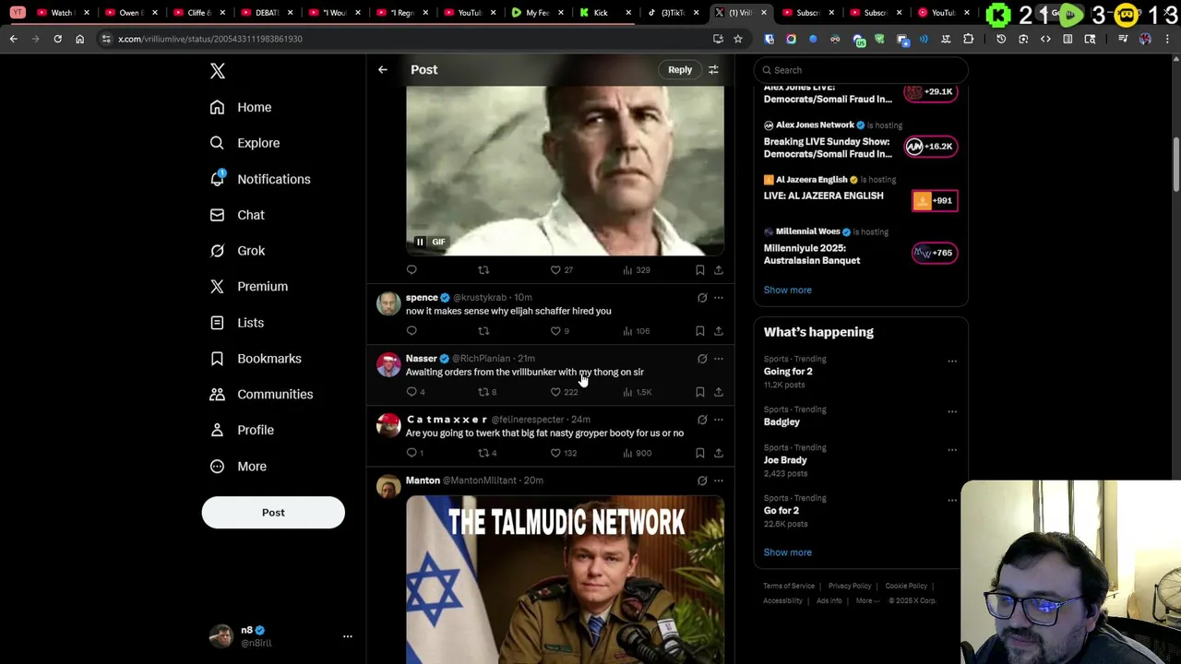The height and width of the screenshot is (664, 1181).
Task: Open Communities in the sidebar
Action: click(x=261, y=394)
